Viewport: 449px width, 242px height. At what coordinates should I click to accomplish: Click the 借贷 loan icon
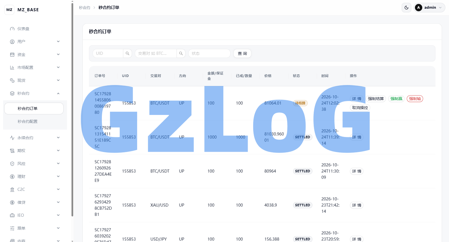[12, 202]
